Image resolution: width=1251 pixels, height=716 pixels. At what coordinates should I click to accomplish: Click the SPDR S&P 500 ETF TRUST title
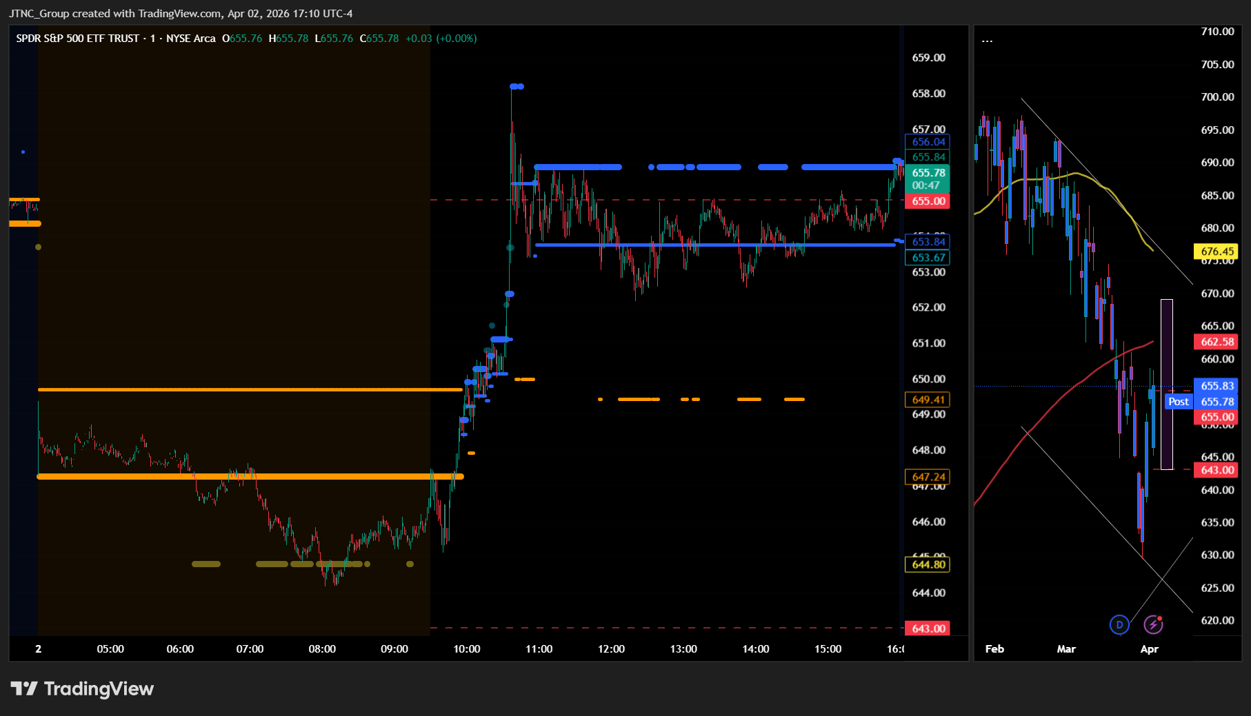coord(78,39)
